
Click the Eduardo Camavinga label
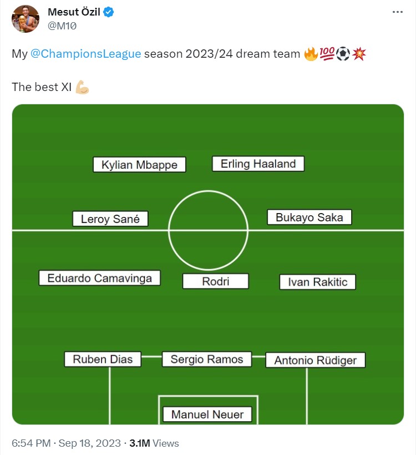coord(99,278)
